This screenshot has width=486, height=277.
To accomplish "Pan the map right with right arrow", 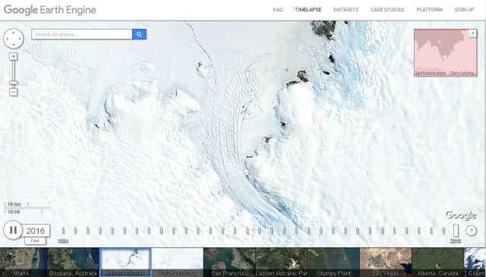I will (21, 39).
